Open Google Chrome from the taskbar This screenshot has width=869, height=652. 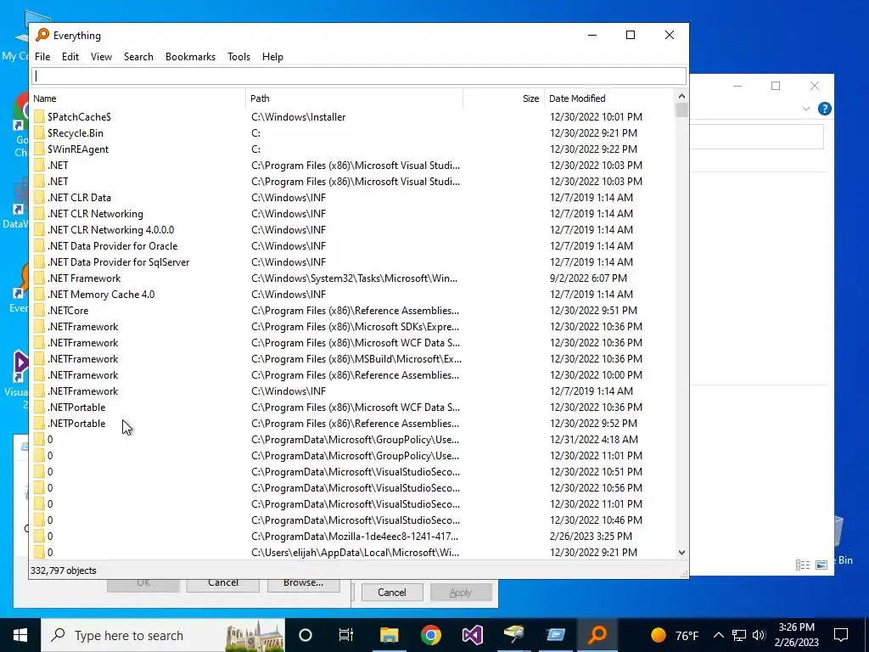pos(430,635)
